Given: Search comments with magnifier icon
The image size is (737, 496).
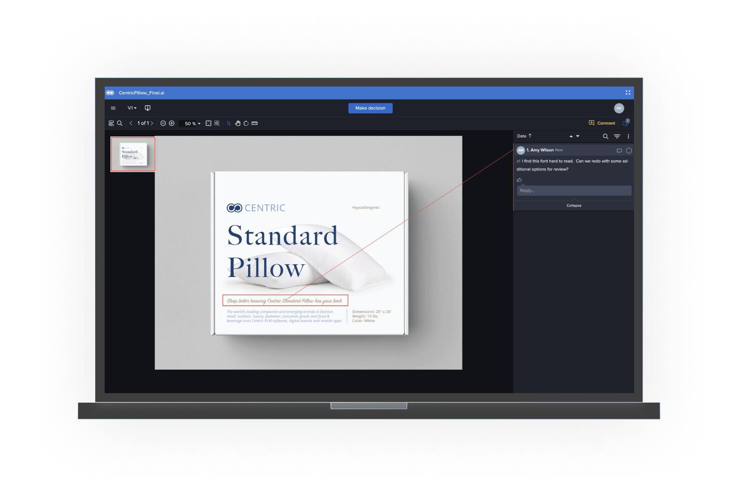Looking at the screenshot, I should pyautogui.click(x=605, y=136).
